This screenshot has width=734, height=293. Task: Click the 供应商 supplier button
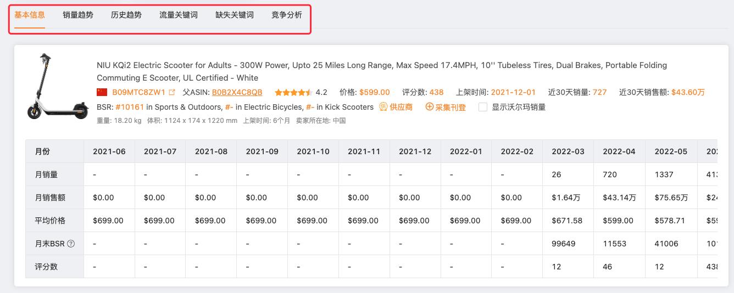click(396, 107)
